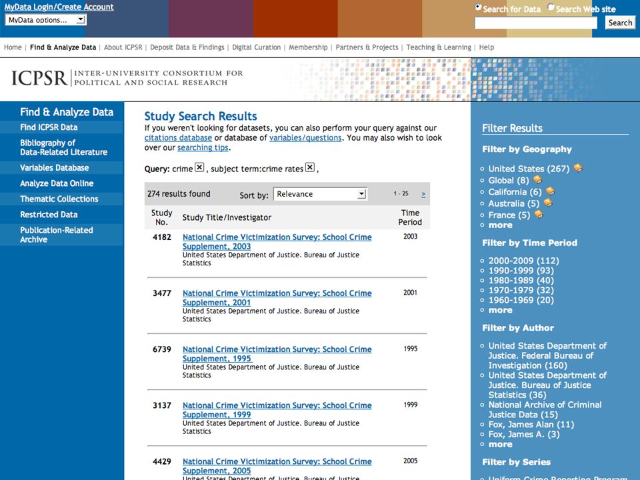Image resolution: width=640 pixels, height=480 pixels.
Task: Open Deposit Data & Findings menu
Action: pos(187,47)
